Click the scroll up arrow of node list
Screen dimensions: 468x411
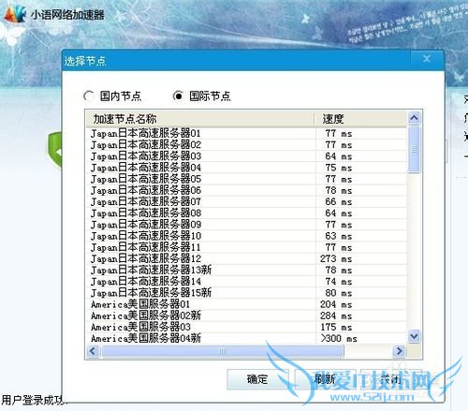coord(414,118)
